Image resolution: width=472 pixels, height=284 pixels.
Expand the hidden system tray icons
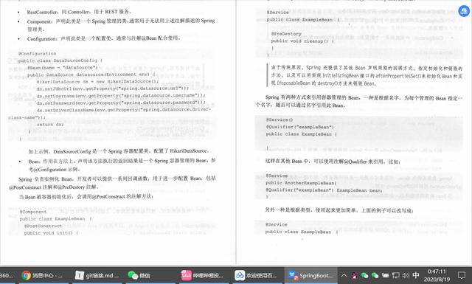click(344, 275)
